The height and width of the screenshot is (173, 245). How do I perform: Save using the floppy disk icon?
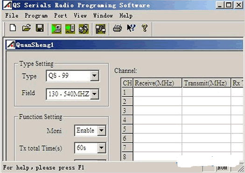tap(40, 28)
